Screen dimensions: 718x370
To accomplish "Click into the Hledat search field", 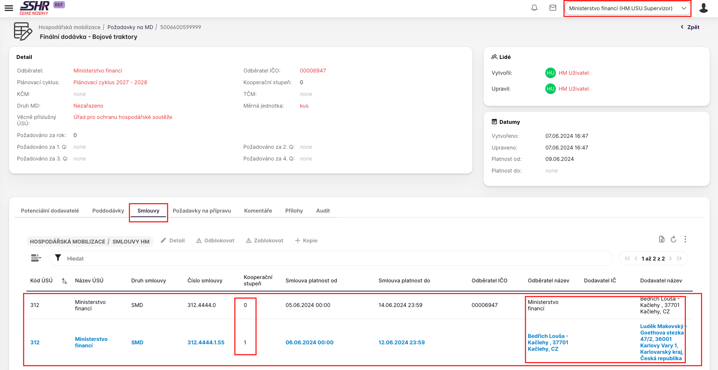I will click(333, 259).
